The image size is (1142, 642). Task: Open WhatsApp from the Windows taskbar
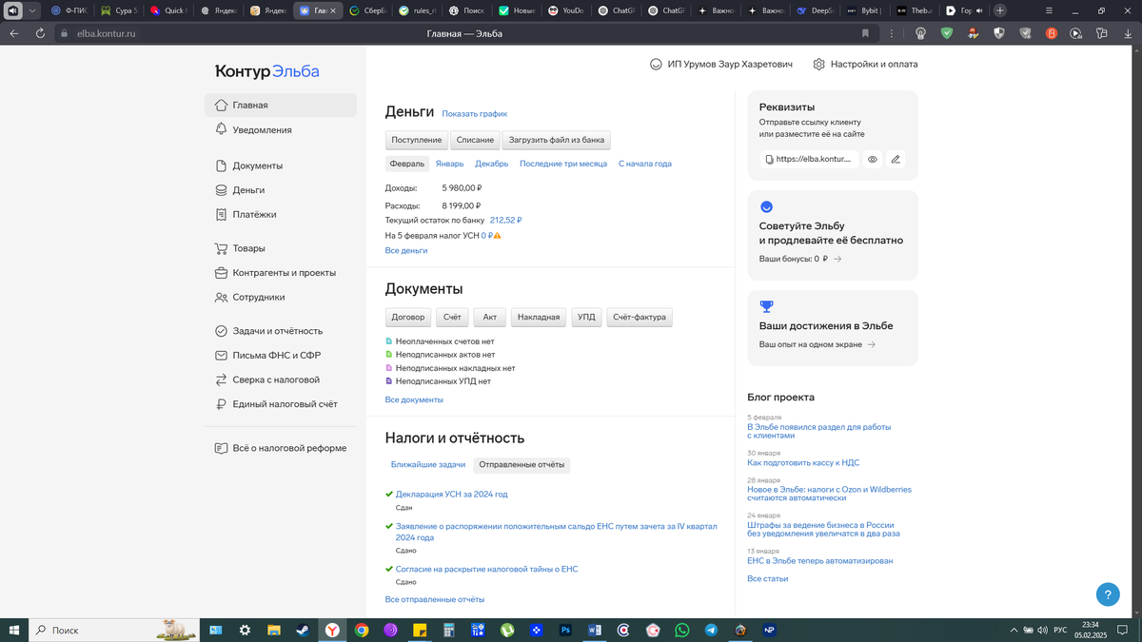click(682, 630)
